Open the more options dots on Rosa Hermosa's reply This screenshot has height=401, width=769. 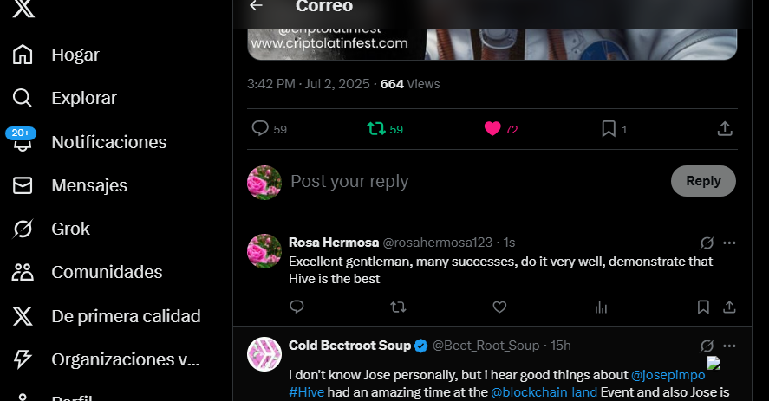click(729, 243)
